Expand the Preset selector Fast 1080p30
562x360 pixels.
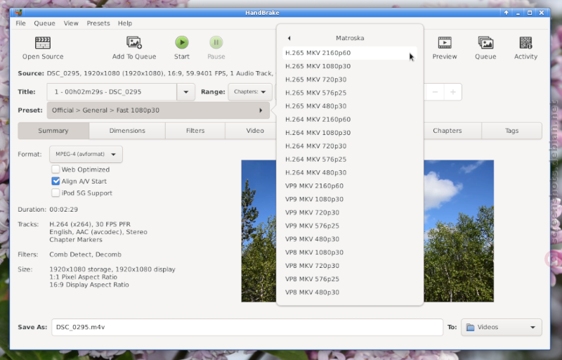[158, 110]
